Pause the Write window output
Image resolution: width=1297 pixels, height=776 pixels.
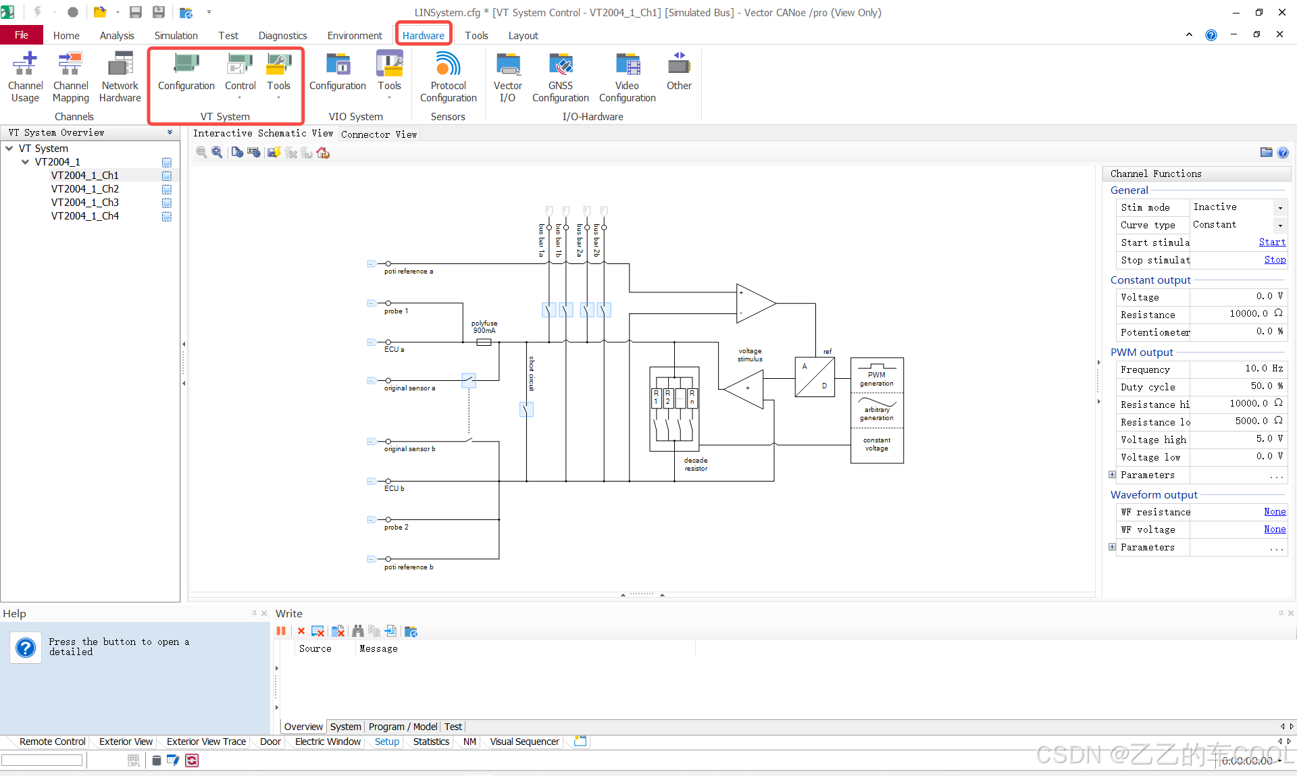coord(281,631)
